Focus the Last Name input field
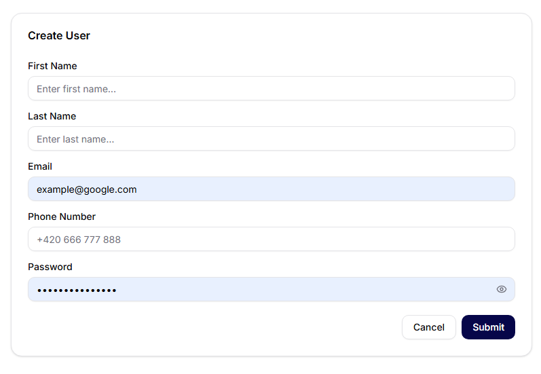Image resolution: width=541 pixels, height=374 pixels. (272, 139)
